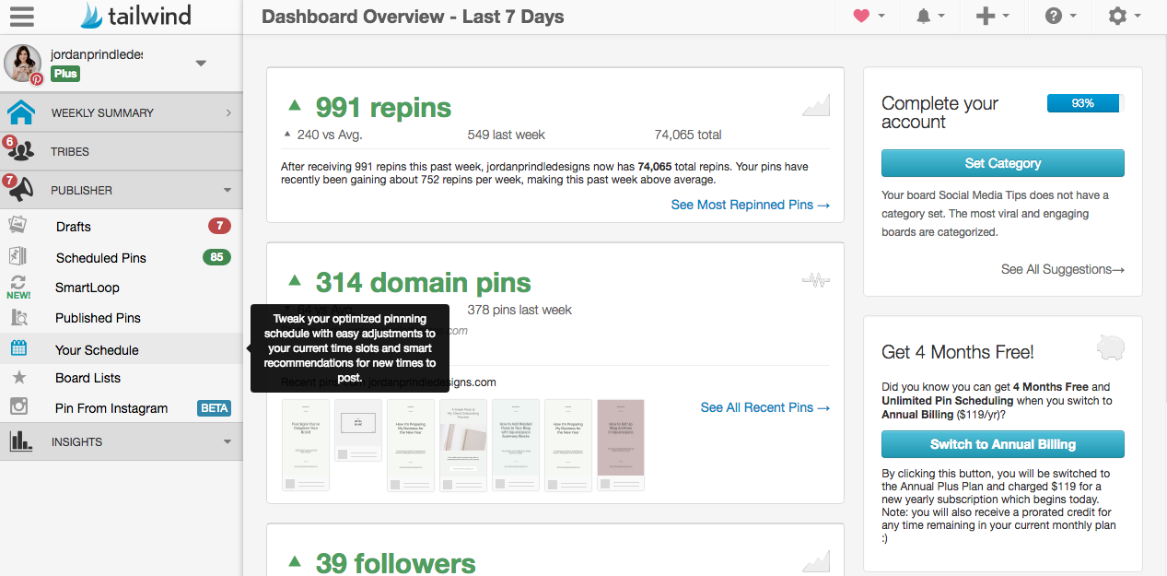The height and width of the screenshot is (576, 1167).
Task: Open See Most Repinned Pins link
Action: point(751,205)
